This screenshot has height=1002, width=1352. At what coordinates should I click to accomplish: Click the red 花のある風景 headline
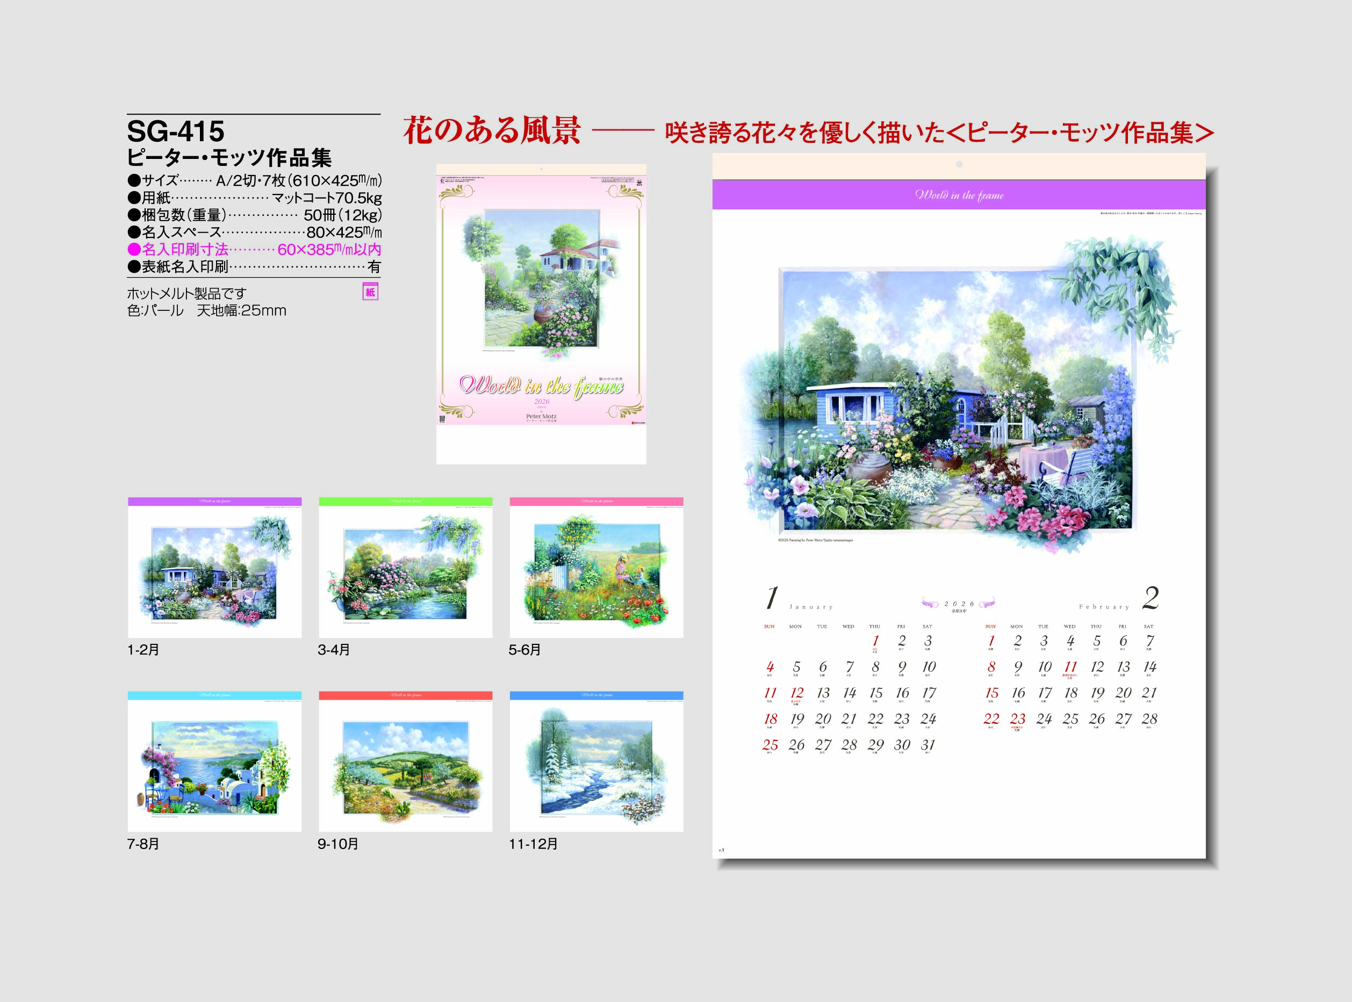click(x=492, y=130)
